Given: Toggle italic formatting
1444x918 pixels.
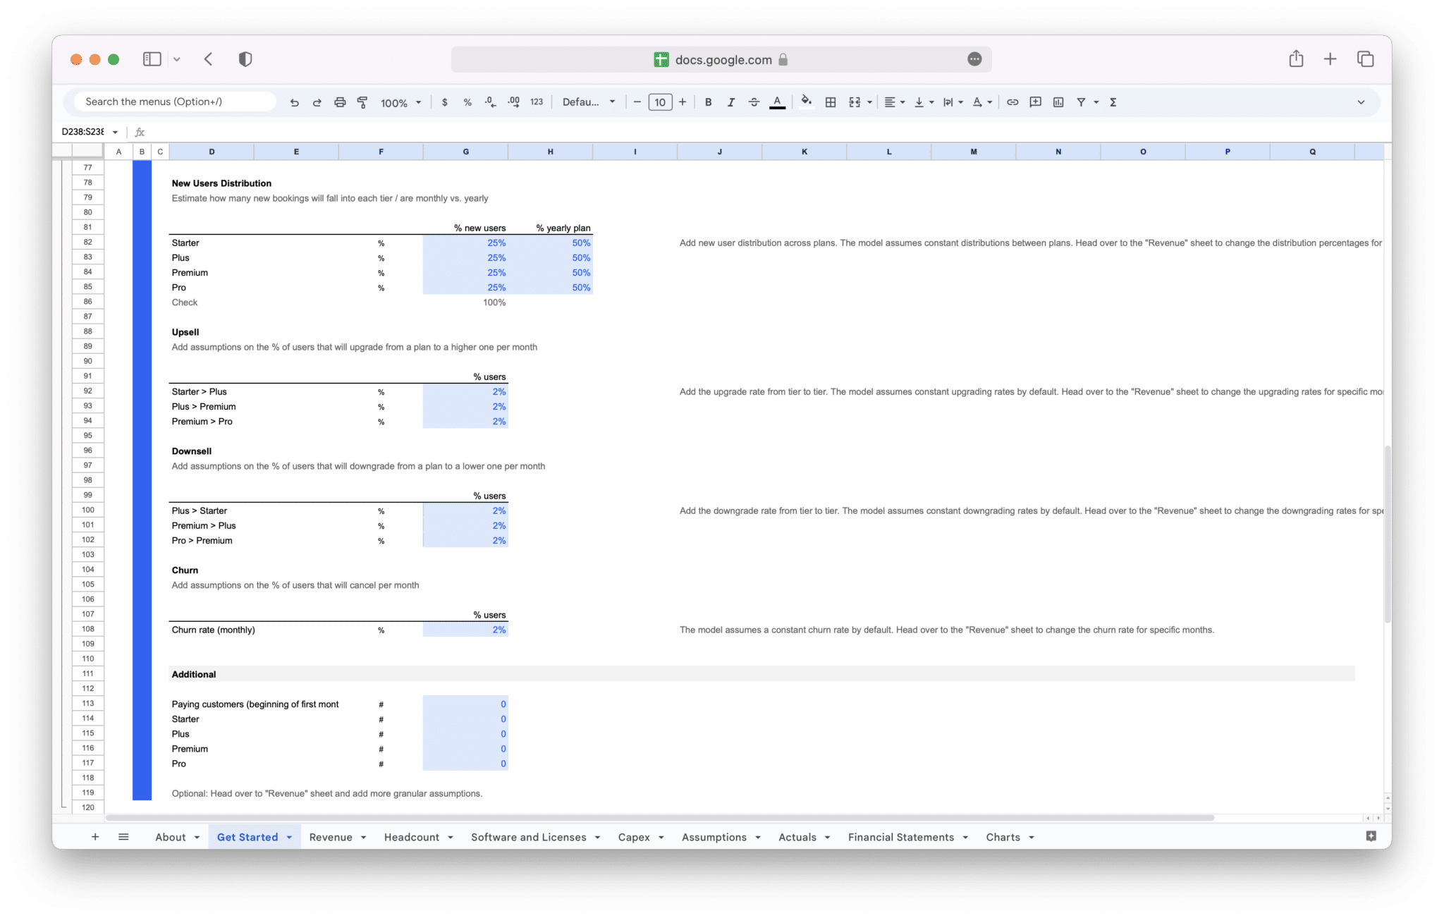Looking at the screenshot, I should pos(730,102).
